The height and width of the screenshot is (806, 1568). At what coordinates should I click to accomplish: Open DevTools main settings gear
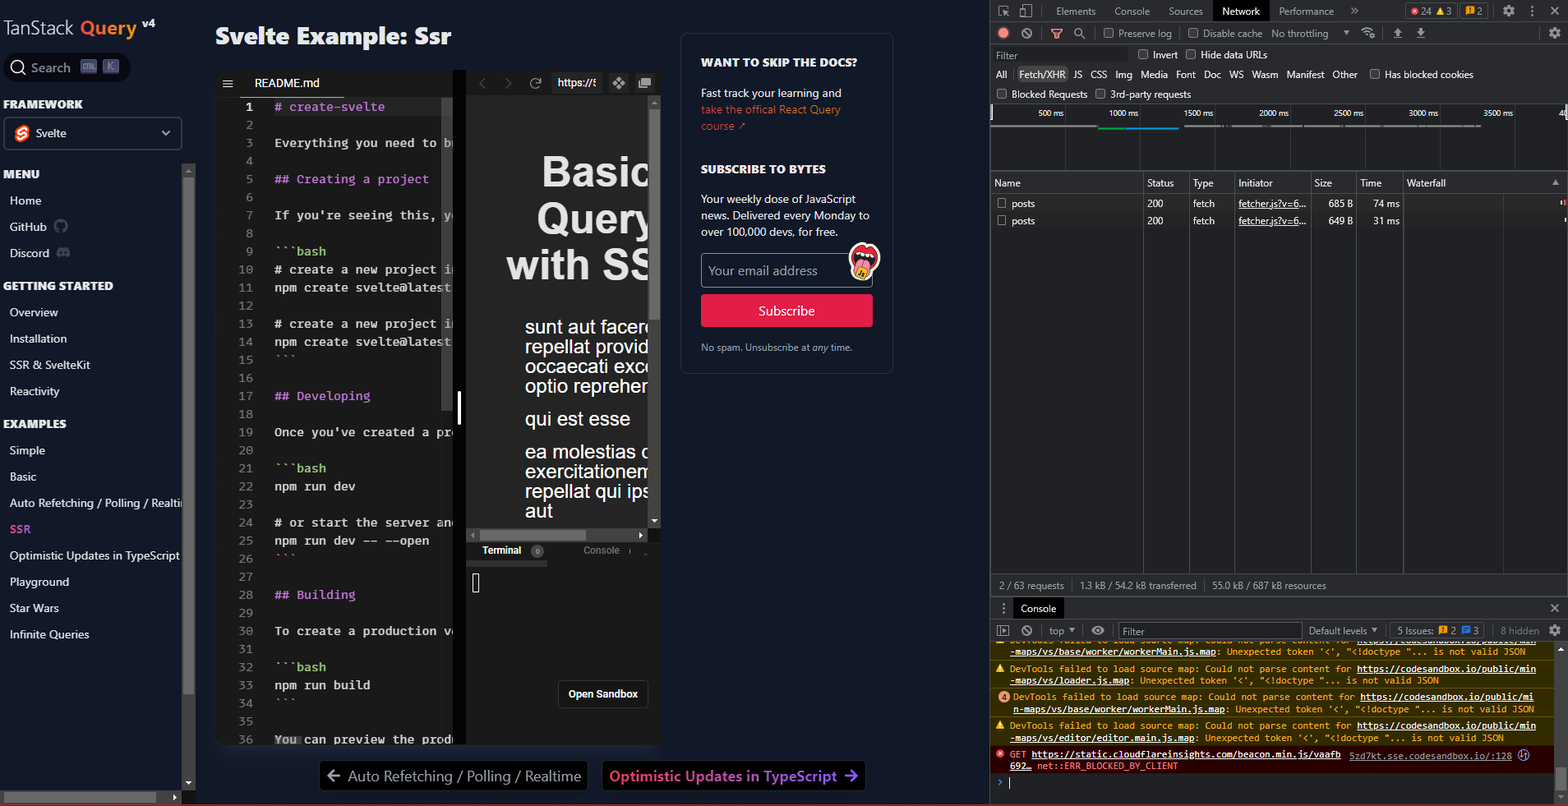tap(1509, 11)
